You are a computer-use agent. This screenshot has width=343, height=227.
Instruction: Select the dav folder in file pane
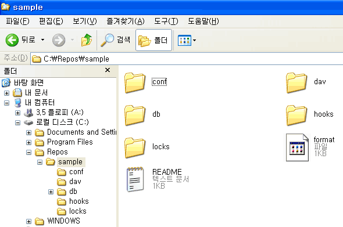pos(296,83)
